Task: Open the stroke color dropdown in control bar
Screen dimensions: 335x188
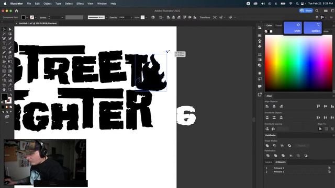Action: pos(36,17)
